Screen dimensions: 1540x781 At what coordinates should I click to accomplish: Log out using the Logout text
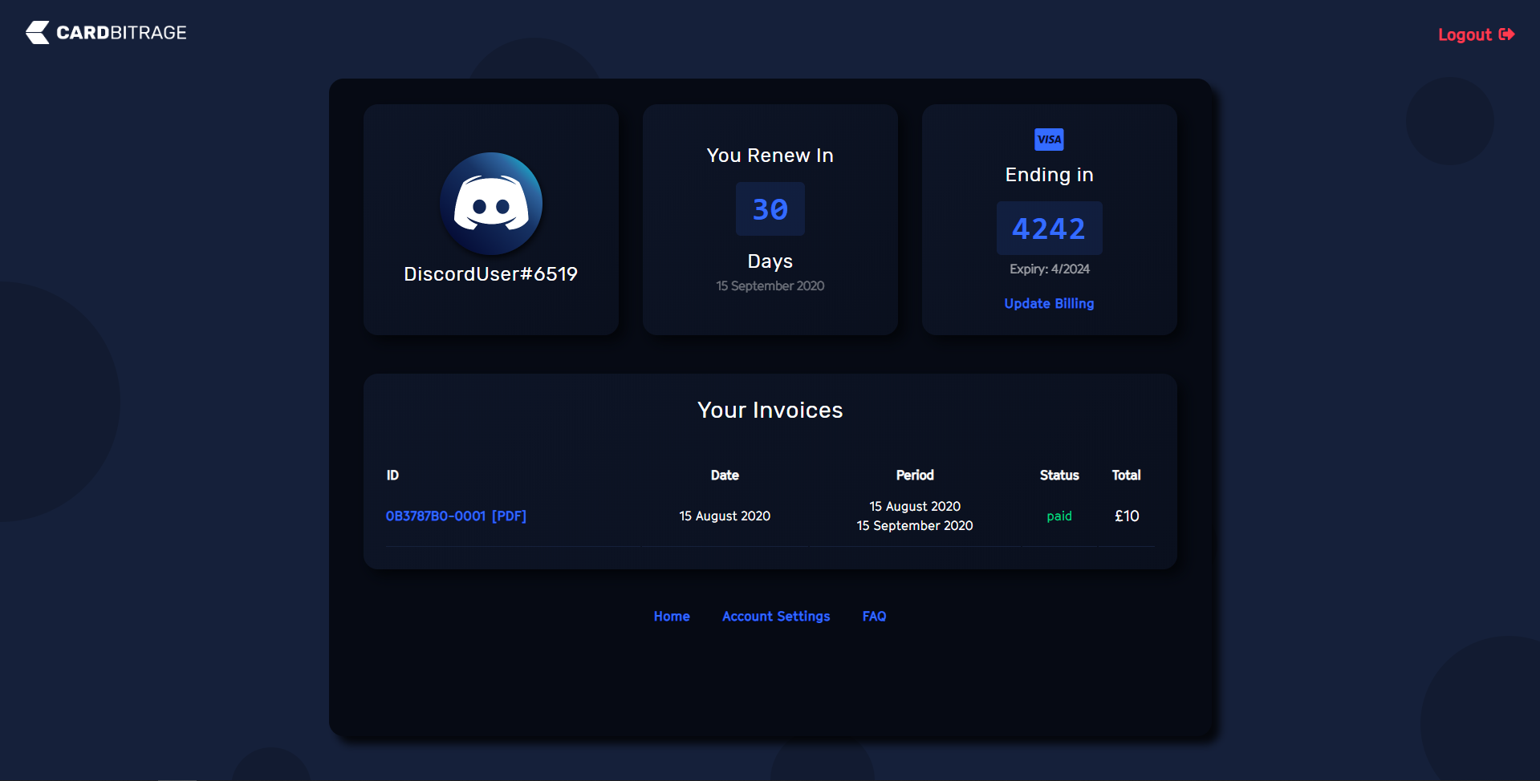click(x=1464, y=34)
